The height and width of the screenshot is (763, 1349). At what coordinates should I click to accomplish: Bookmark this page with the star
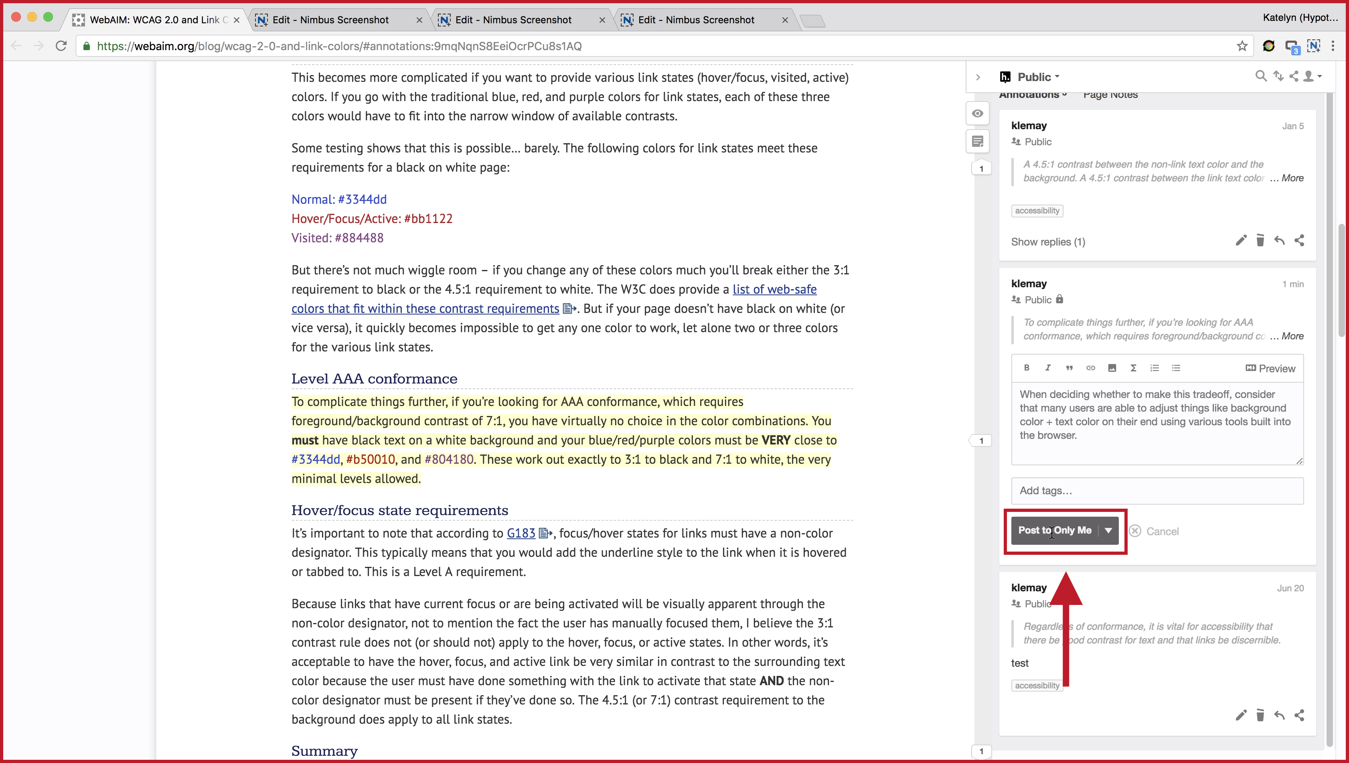[x=1242, y=46]
